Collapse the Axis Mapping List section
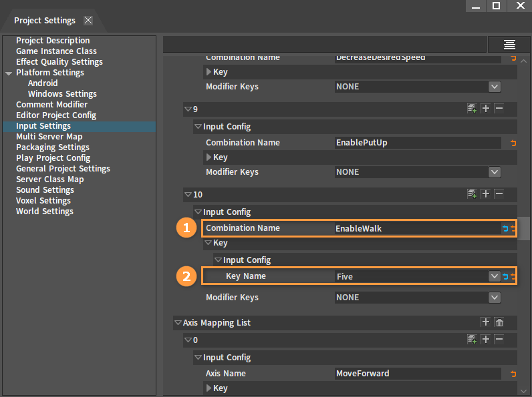The width and height of the screenshot is (532, 397). 178,322
